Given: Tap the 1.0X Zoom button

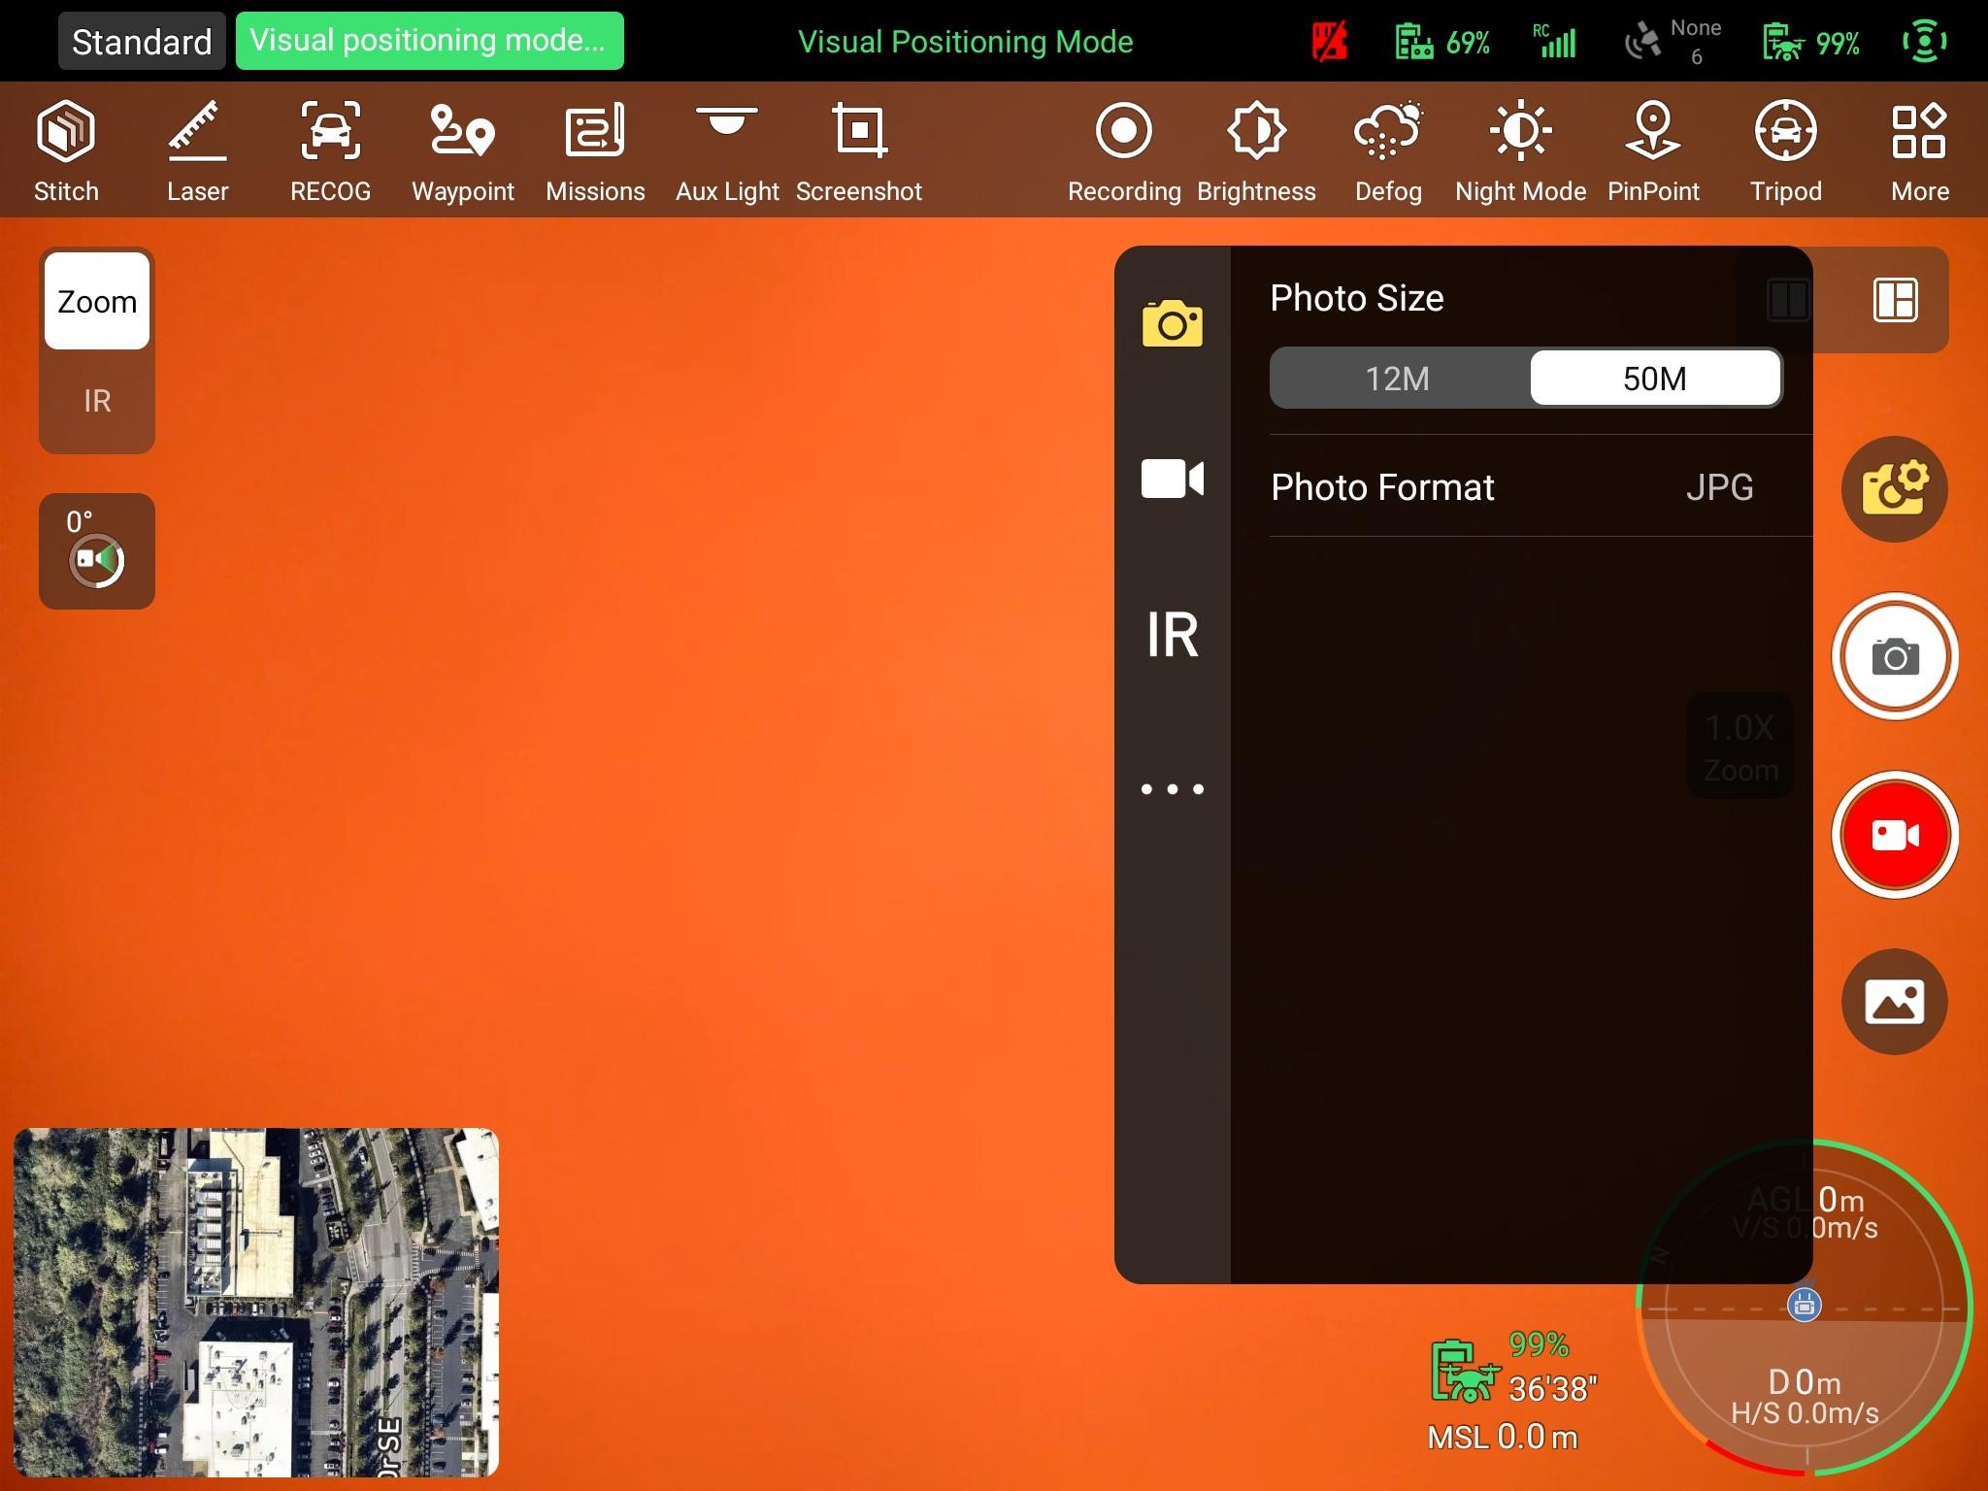Looking at the screenshot, I should (1739, 746).
